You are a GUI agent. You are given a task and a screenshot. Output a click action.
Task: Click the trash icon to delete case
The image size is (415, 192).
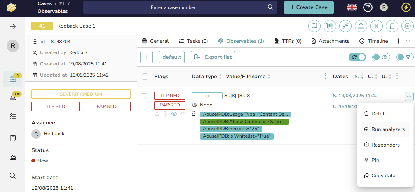pyautogui.click(x=392, y=26)
